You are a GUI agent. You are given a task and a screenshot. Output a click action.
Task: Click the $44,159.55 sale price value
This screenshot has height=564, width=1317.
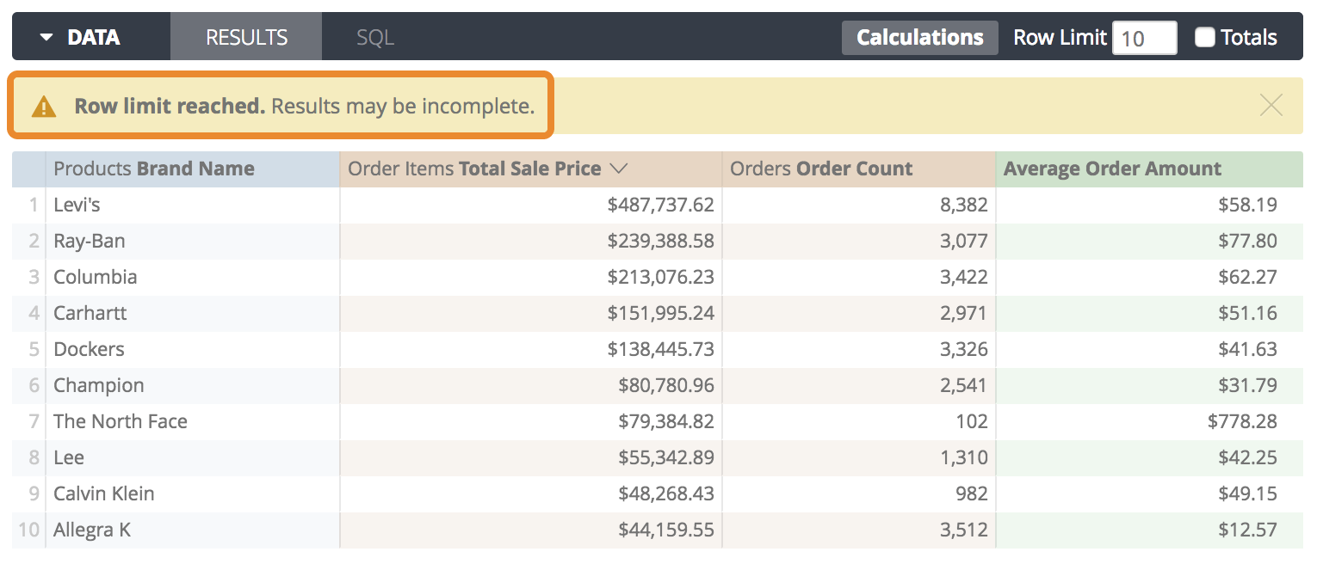click(665, 530)
